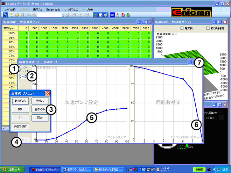Viewport: 231px width, 173px height.
Task: Click the help question-mark icon in taskbar
Action: [x=157, y=170]
